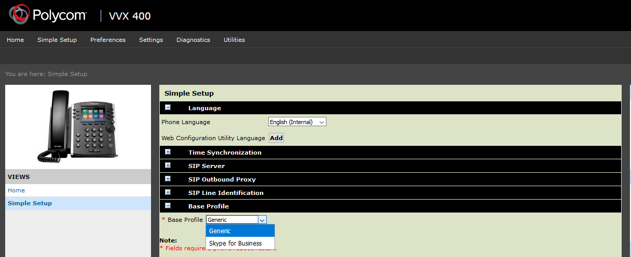
Task: Expand SIP Server plus icon
Action: pyautogui.click(x=168, y=165)
